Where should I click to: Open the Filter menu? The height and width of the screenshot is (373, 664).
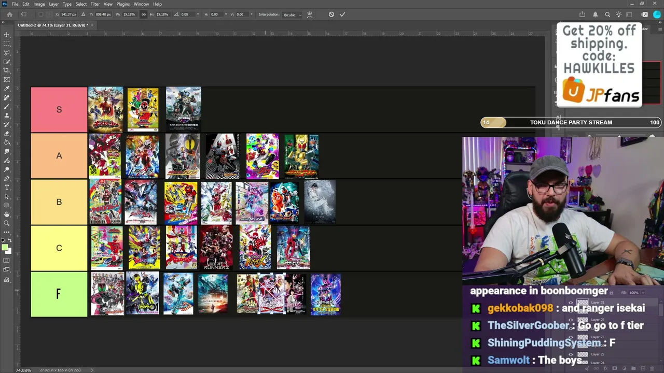click(x=95, y=4)
